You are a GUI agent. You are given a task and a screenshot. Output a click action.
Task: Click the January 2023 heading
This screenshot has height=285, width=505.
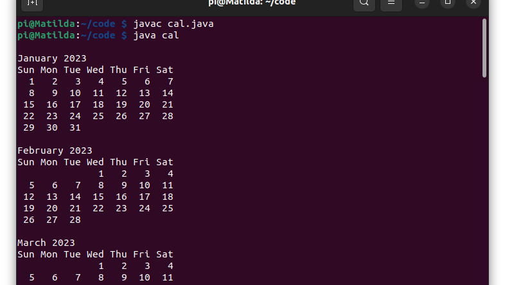(x=52, y=58)
